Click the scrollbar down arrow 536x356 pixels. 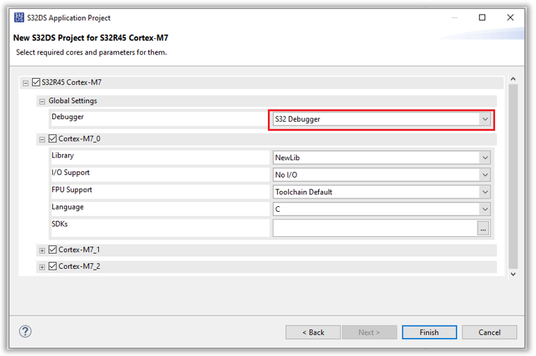click(513, 274)
